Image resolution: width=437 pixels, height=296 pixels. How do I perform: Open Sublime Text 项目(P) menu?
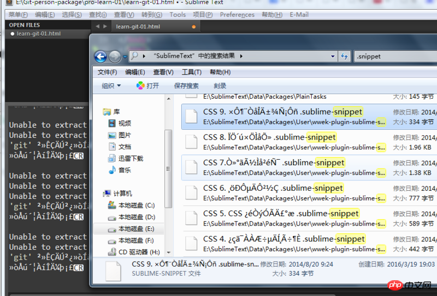pyautogui.click(x=203, y=15)
